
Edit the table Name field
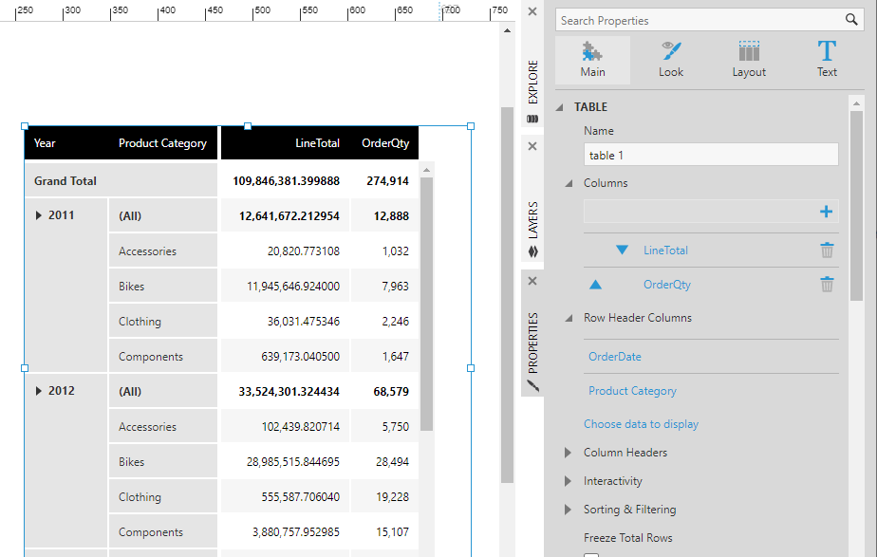click(x=711, y=155)
